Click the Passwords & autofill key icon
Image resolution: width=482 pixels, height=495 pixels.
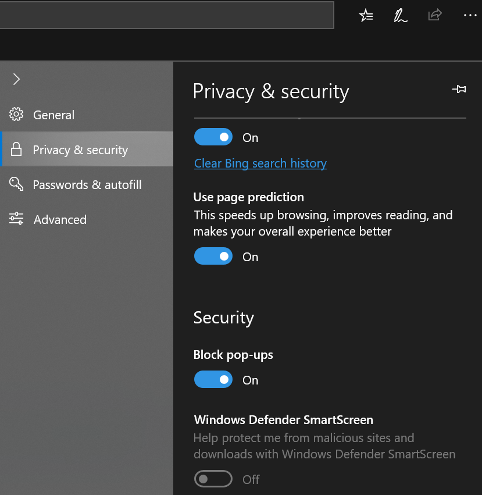tap(16, 184)
